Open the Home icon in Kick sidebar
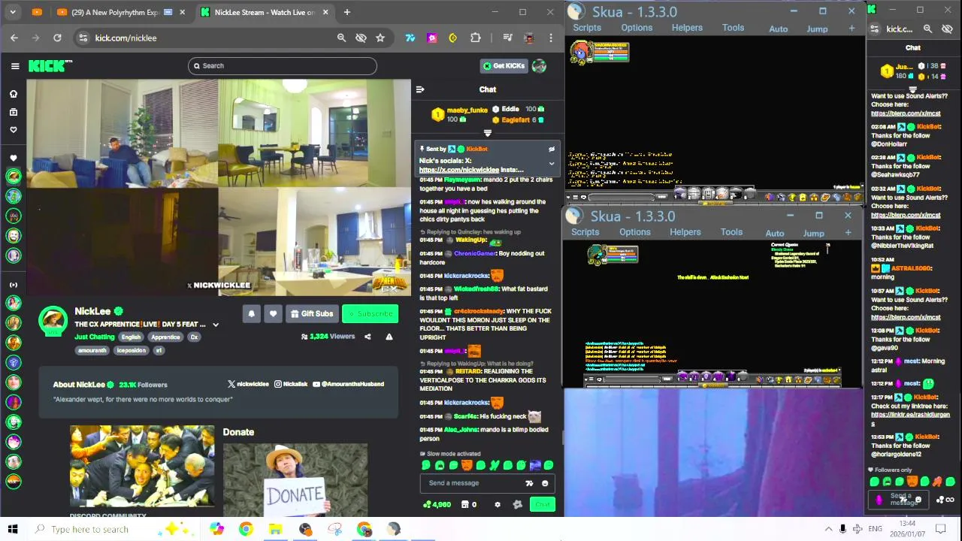The height and width of the screenshot is (541, 962). 13,94
